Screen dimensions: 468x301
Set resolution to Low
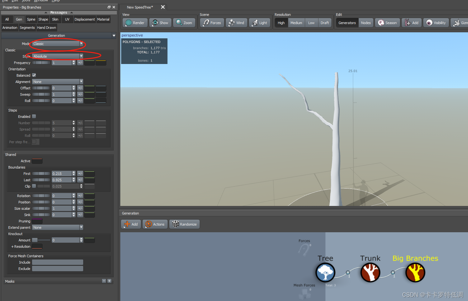click(x=311, y=23)
